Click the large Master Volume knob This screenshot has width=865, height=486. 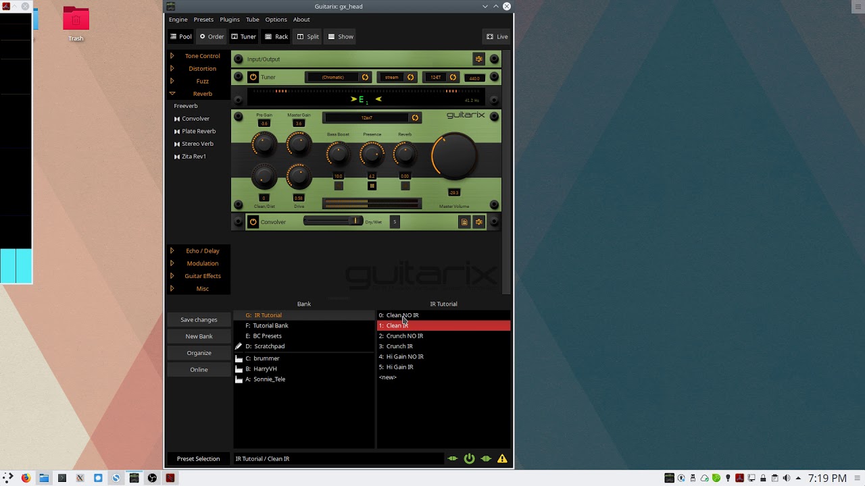coord(454,156)
